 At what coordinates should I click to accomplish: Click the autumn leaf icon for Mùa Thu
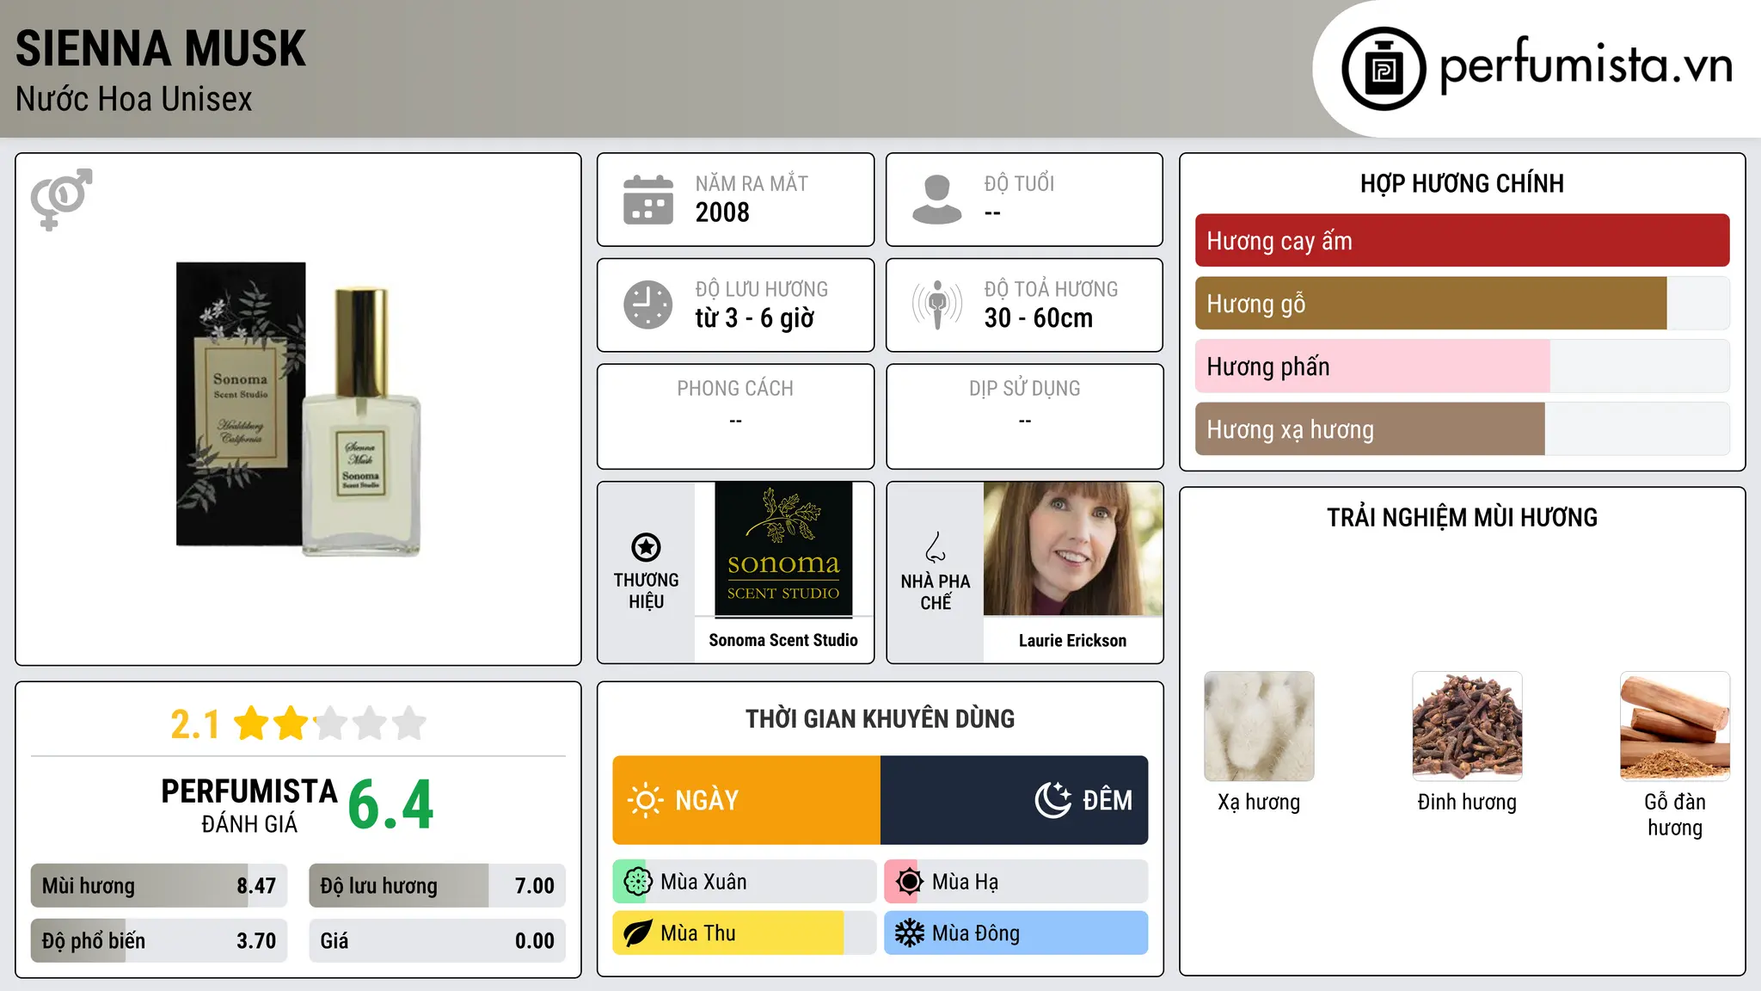pyautogui.click(x=637, y=933)
